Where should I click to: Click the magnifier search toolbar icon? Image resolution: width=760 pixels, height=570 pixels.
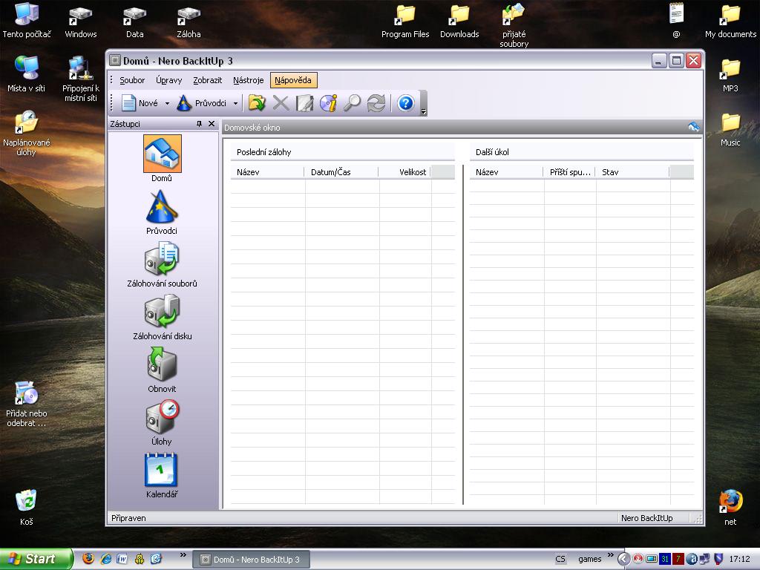tap(352, 103)
